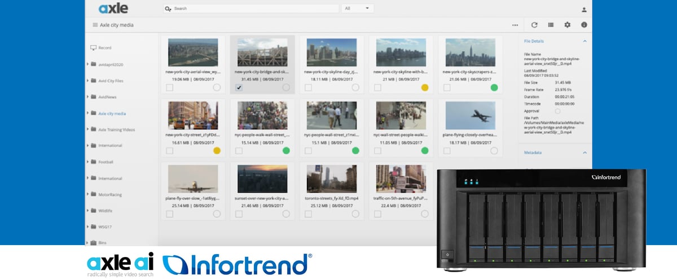The image size is (677, 279).
Task: Click the Bins icon in sidebar
Action: (93, 243)
